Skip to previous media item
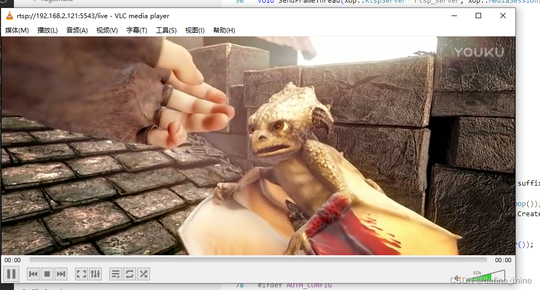 33,274
